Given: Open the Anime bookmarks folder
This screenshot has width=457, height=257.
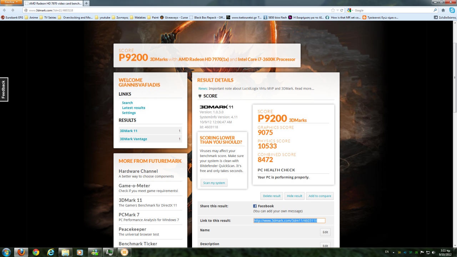Looking at the screenshot, I should click(x=31, y=17).
